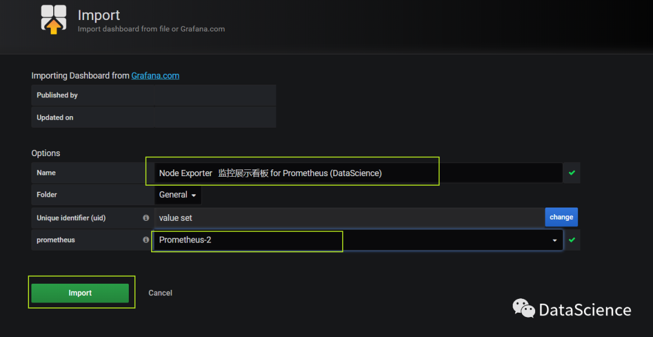Image resolution: width=653 pixels, height=337 pixels.
Task: Open the Prometheus-2 data source dropdown
Action: tap(357, 240)
